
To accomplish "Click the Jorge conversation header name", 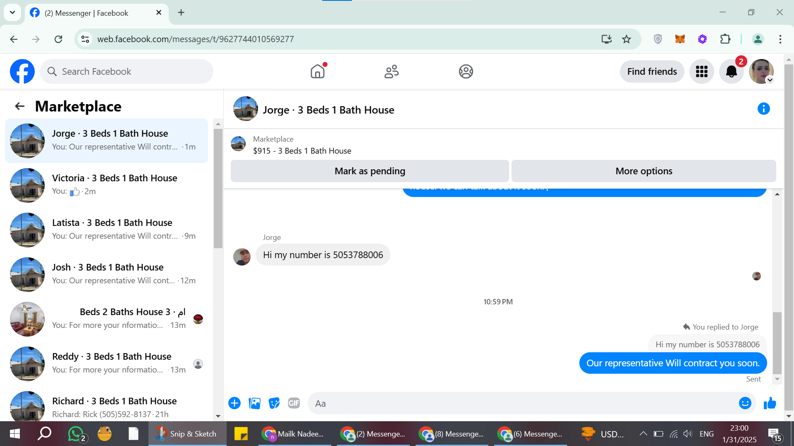I will point(328,110).
